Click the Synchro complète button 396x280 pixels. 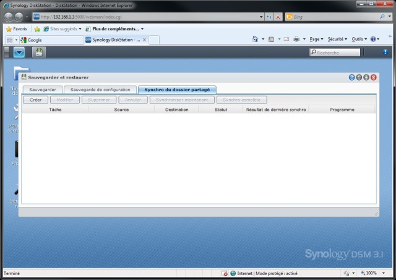pyautogui.click(x=241, y=100)
